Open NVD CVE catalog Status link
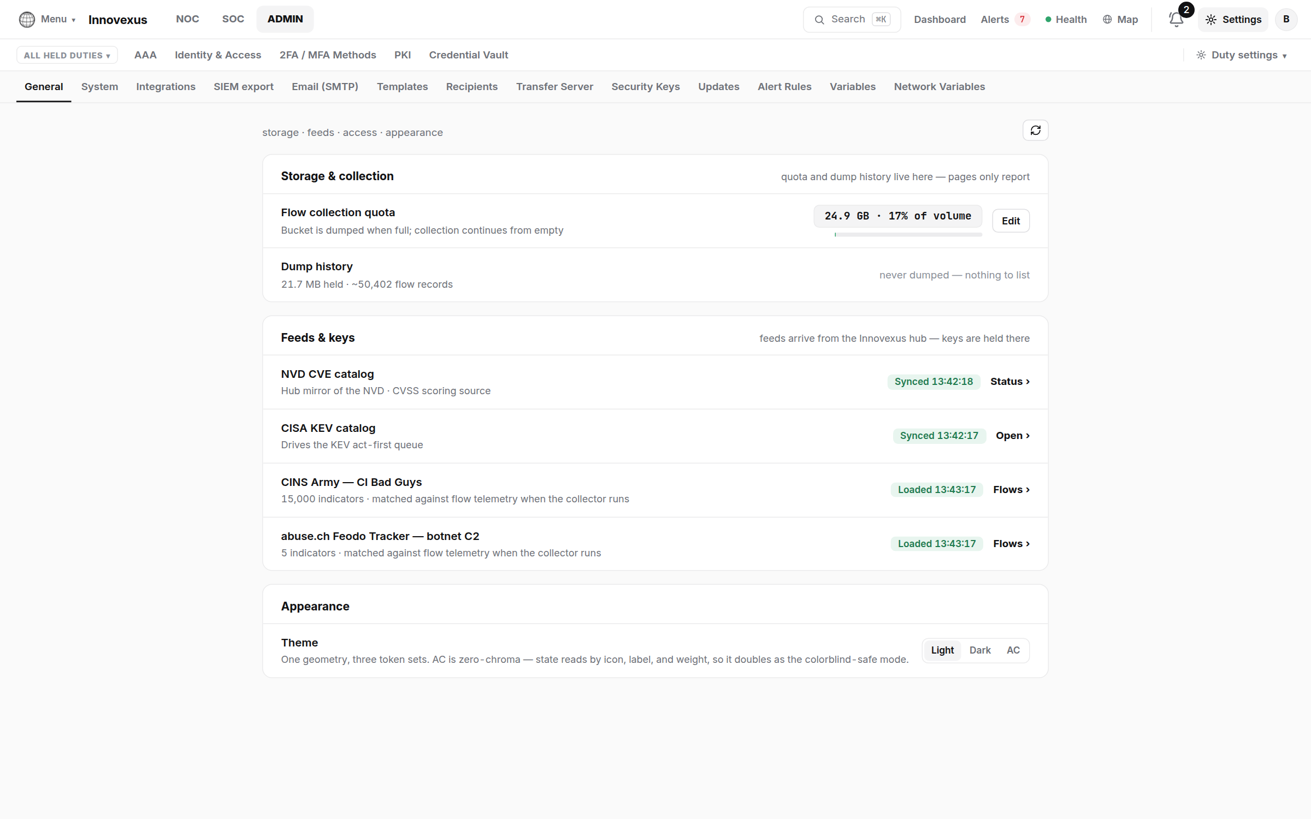This screenshot has height=819, width=1311. (1010, 382)
